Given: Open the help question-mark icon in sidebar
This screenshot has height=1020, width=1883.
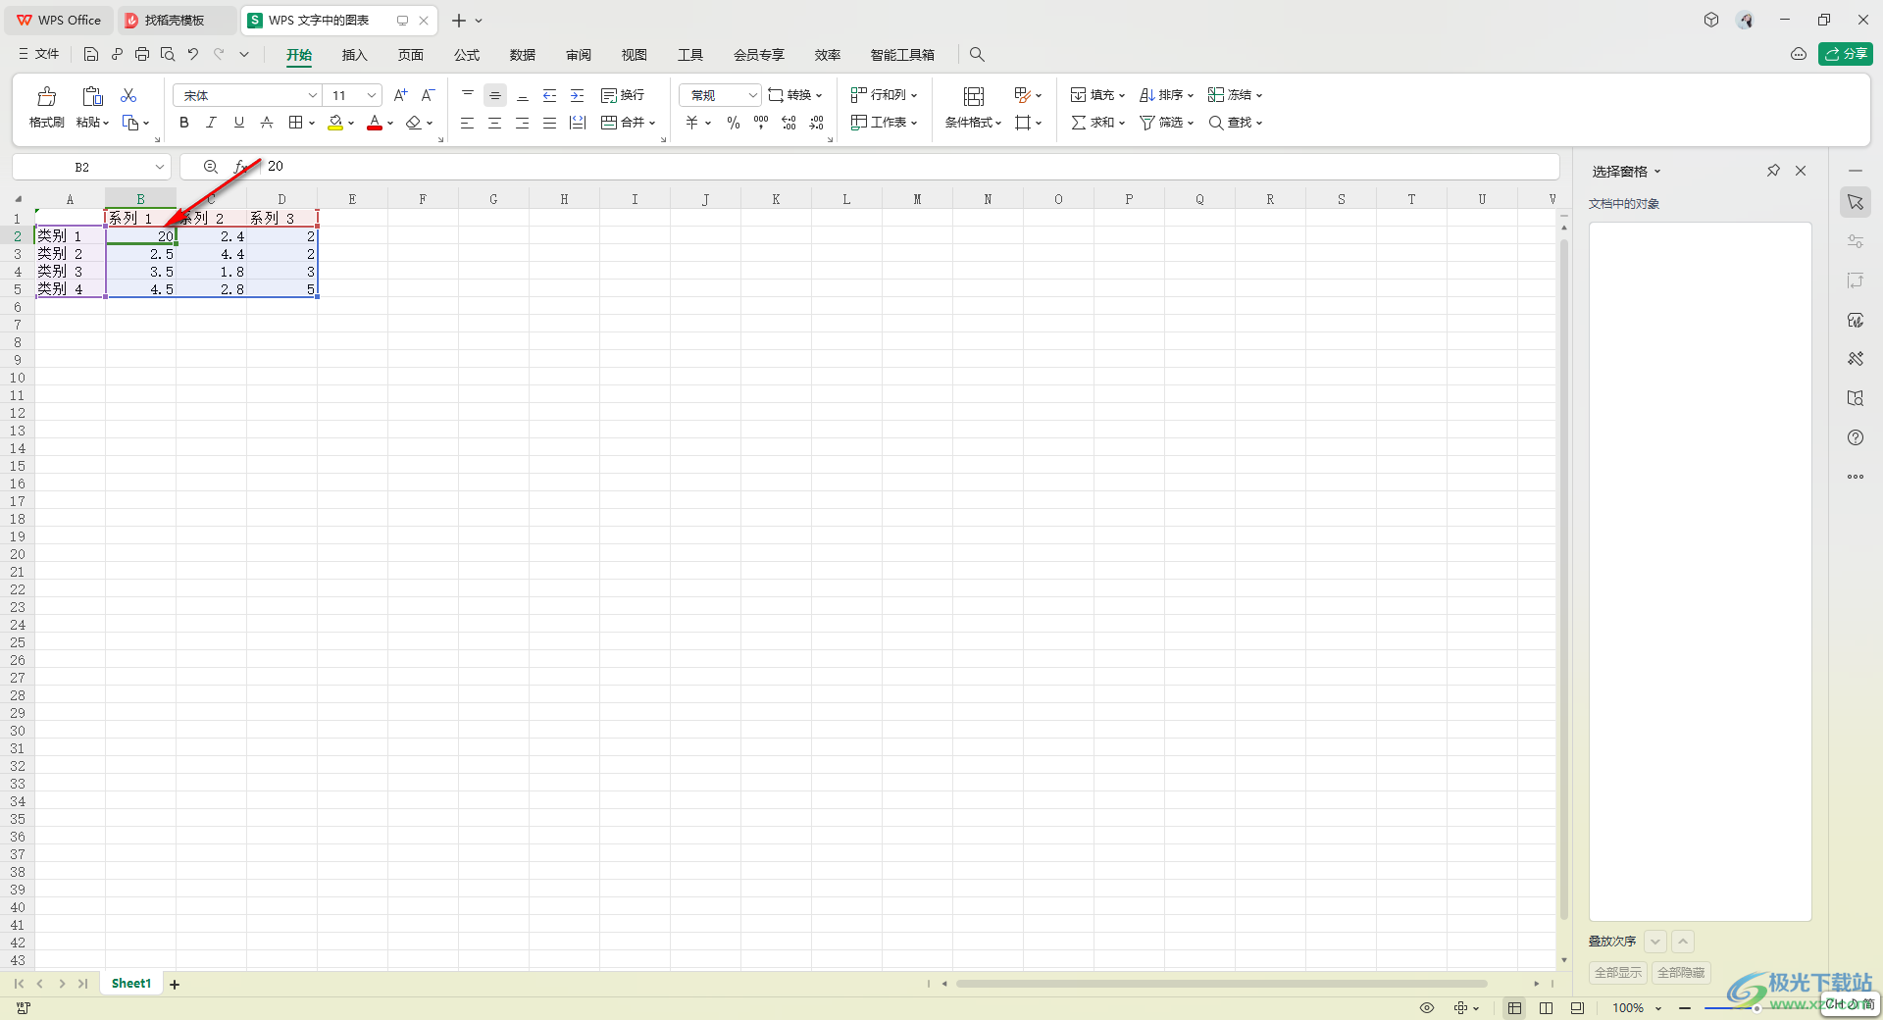Looking at the screenshot, I should (x=1856, y=437).
